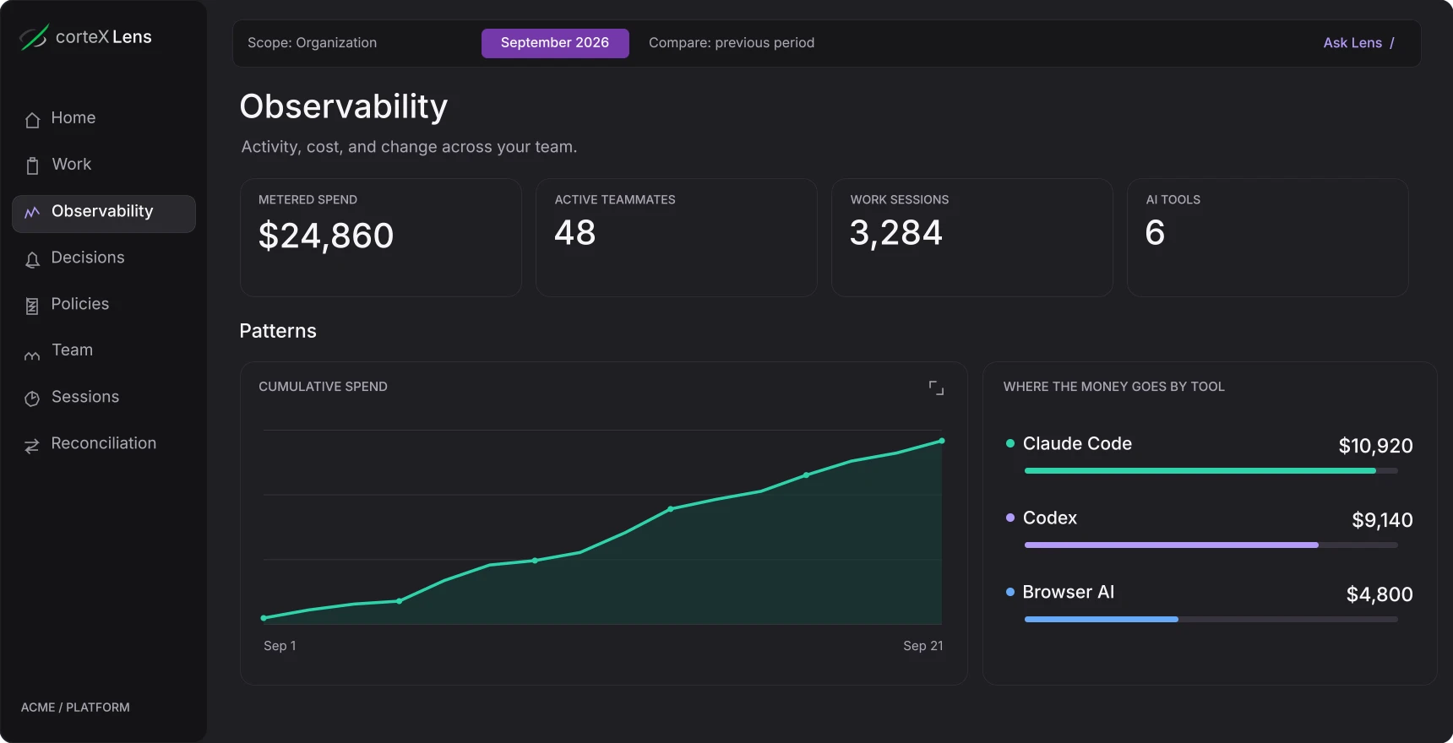
Task: Click the Sessions clock icon
Action: pos(32,399)
